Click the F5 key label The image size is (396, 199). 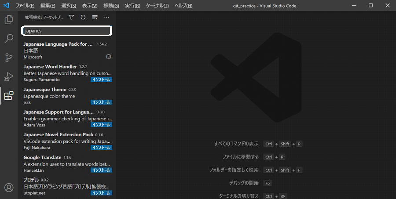click(x=268, y=183)
